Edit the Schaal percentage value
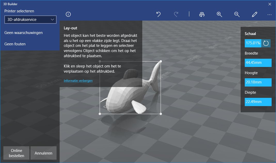276x163 pixels. [x=253, y=43]
